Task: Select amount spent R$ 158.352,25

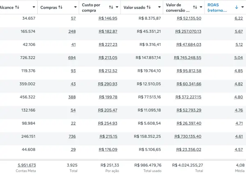Action: point(147,137)
